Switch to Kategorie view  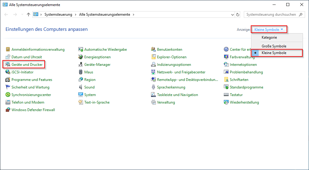point(269,37)
